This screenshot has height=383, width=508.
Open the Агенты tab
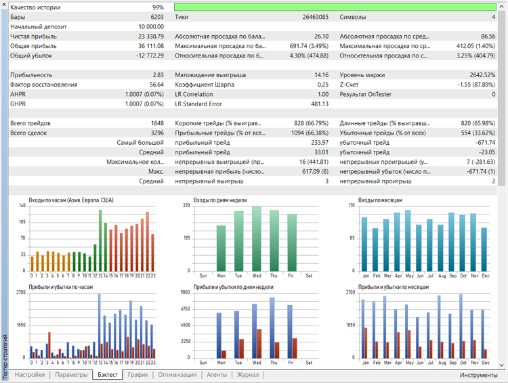click(217, 375)
